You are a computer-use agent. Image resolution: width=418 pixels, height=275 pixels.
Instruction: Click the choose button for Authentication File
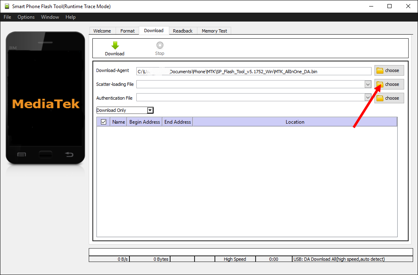[x=389, y=98]
